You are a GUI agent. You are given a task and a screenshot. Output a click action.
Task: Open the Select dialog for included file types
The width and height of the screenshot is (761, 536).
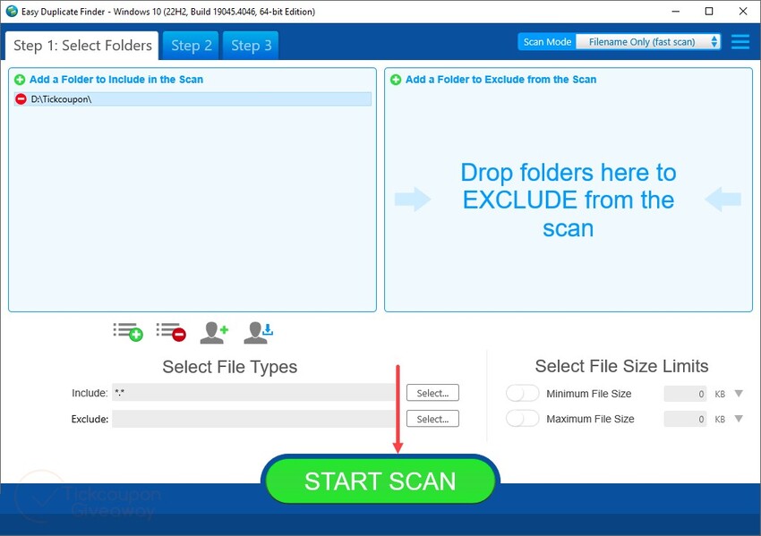[432, 392]
